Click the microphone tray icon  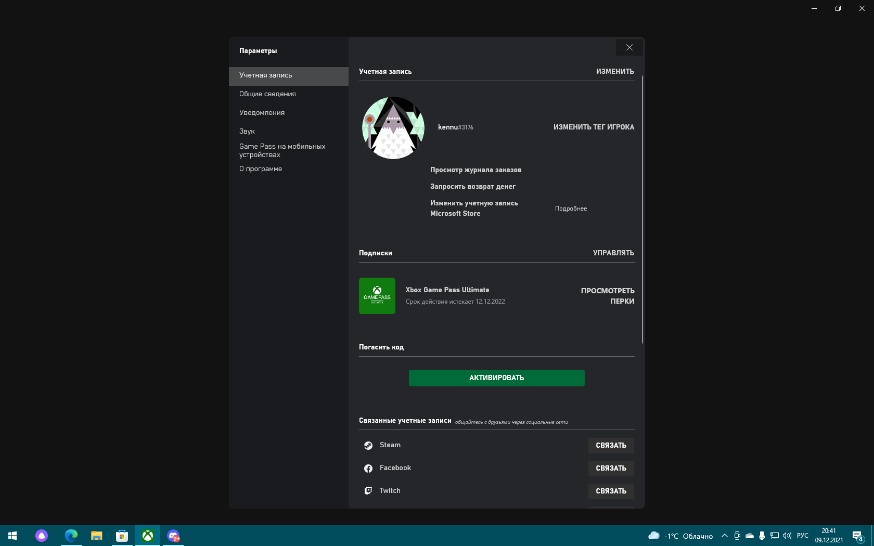click(x=762, y=536)
